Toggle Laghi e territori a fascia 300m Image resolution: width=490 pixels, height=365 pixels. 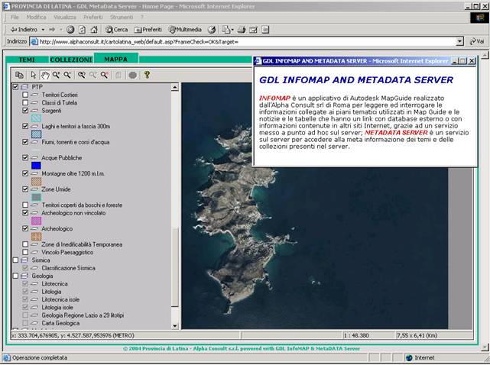click(25, 126)
